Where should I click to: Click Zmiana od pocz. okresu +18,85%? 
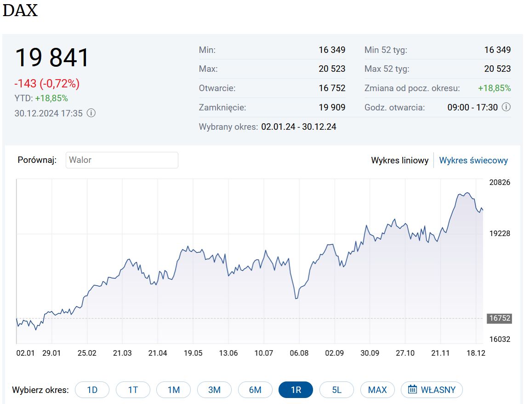[494, 88]
